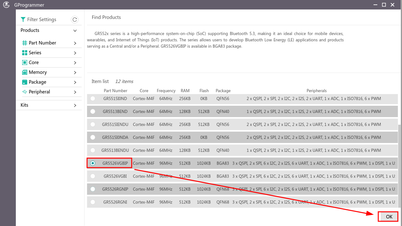Select the GR5526VGBI radio button
Image resolution: width=402 pixels, height=226 pixels.
[93, 176]
